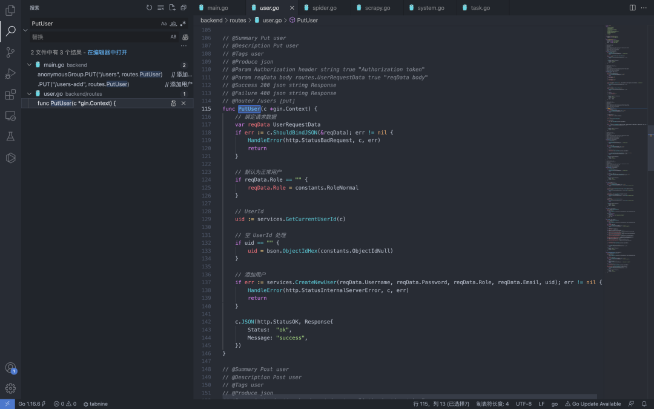Toggle match whole word option

[173, 24]
